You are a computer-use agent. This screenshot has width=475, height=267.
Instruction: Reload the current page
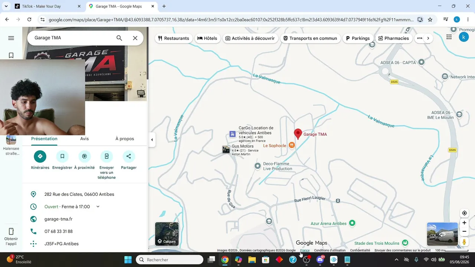29,20
